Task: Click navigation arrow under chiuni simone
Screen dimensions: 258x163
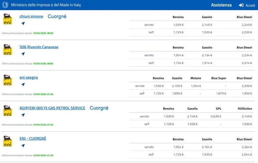Action: click(x=23, y=23)
